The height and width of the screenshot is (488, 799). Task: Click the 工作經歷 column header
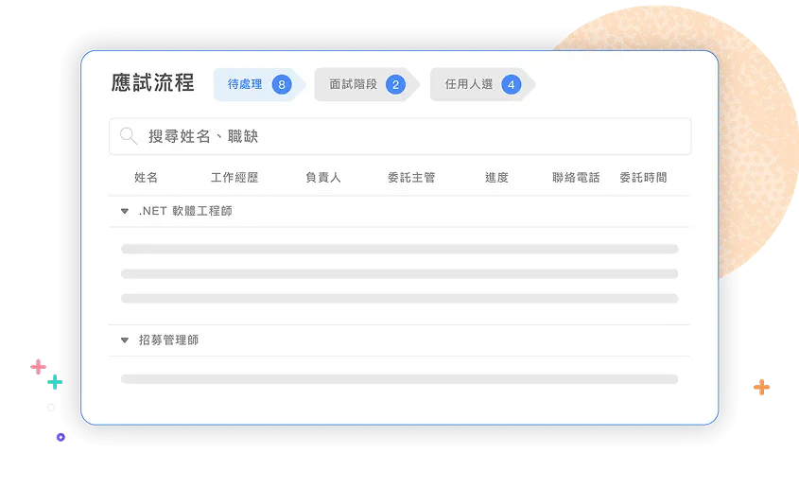tap(234, 177)
